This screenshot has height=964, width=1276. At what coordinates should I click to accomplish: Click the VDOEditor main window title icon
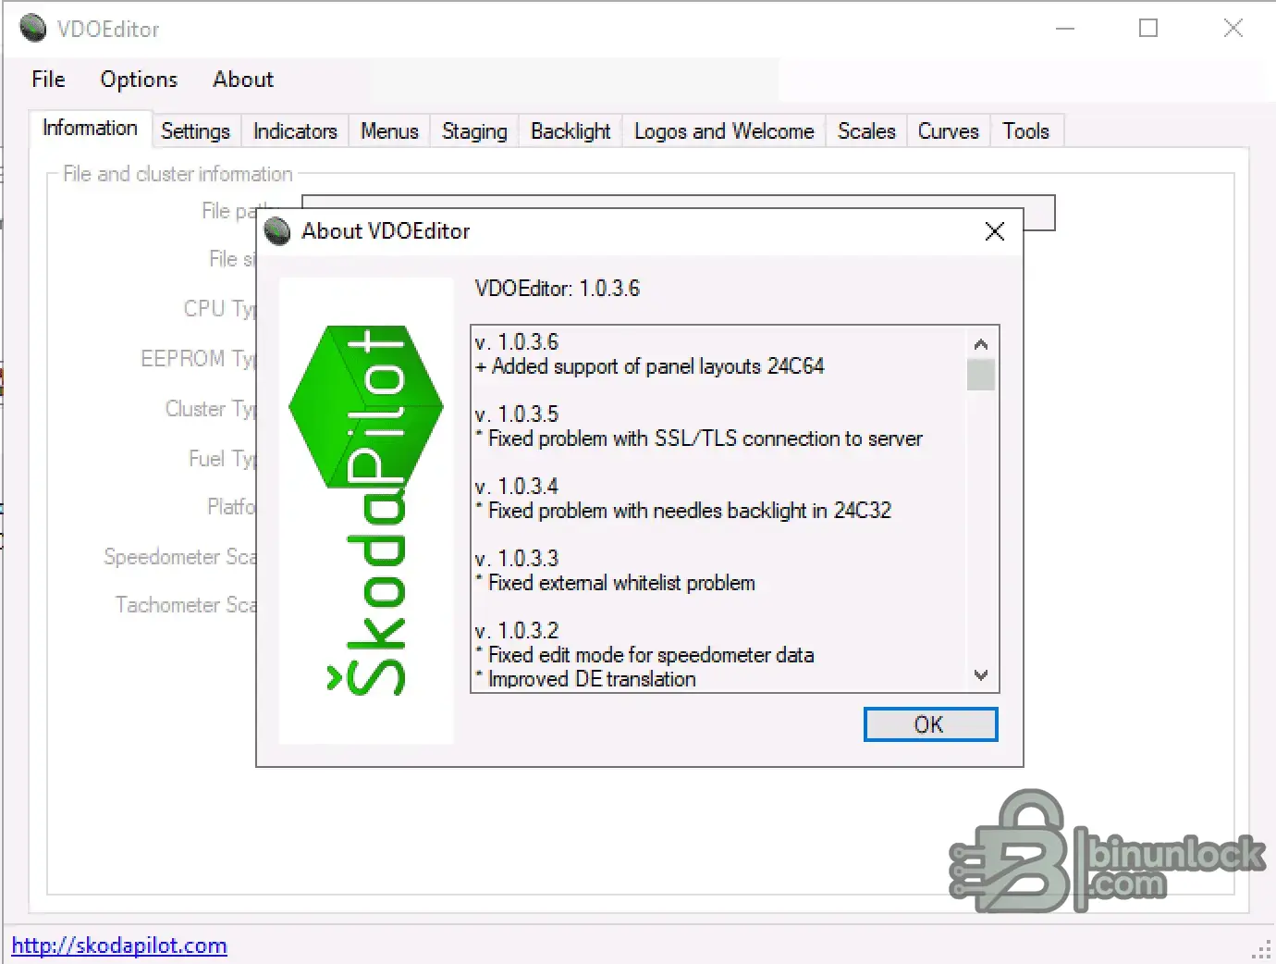click(33, 29)
